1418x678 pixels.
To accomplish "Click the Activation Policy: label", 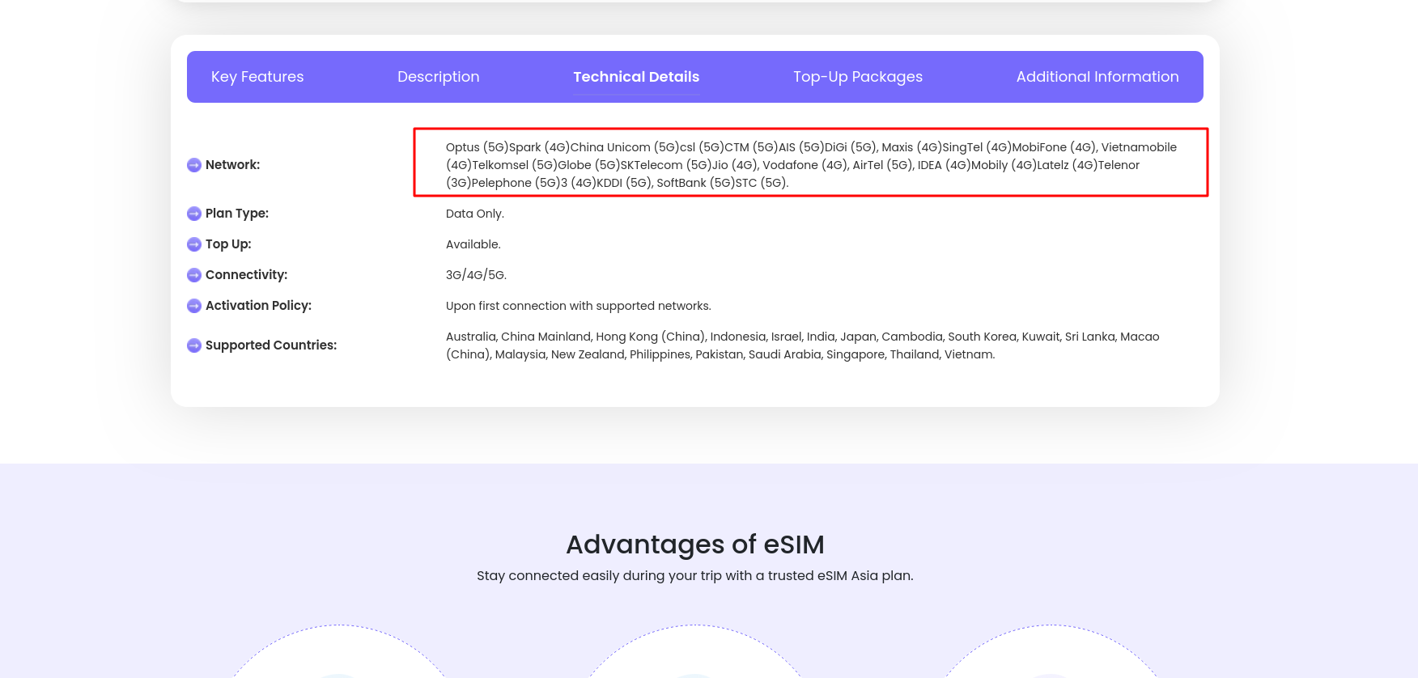I will pyautogui.click(x=258, y=306).
